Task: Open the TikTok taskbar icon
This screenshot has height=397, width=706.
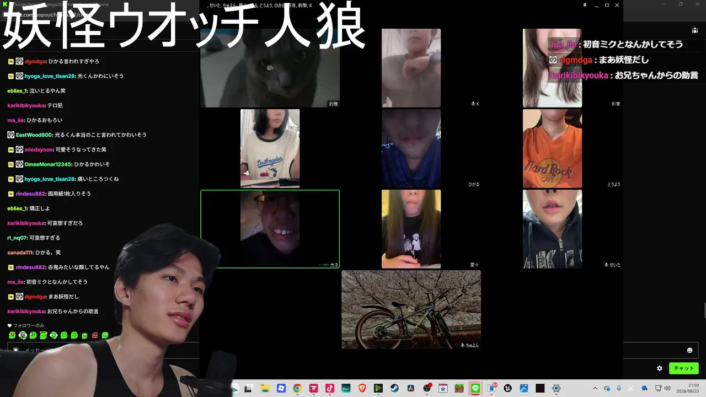Action: click(330, 388)
